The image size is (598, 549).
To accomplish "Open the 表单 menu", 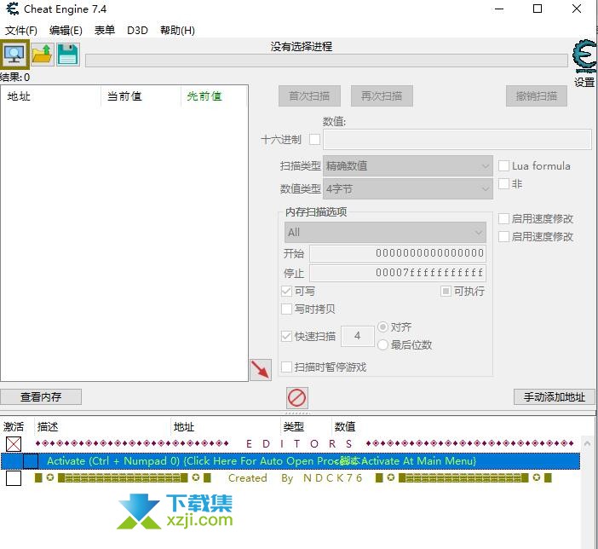I will pos(105,30).
